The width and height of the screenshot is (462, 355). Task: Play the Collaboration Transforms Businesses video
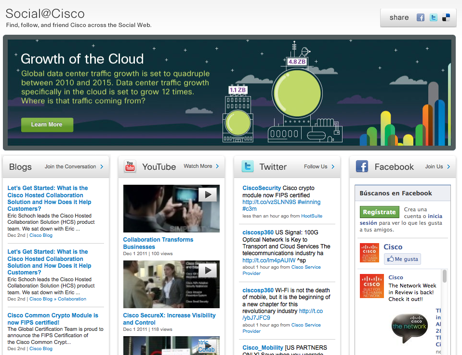[208, 195]
